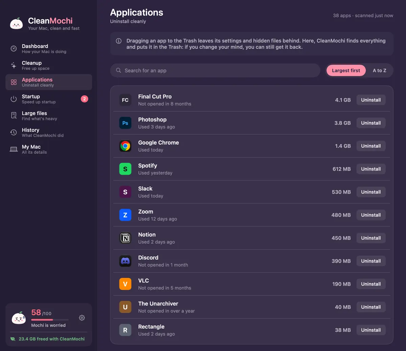The height and width of the screenshot is (351, 406).
Task: Click 'Not opened in 5 months' under VLC
Action: click(165, 288)
